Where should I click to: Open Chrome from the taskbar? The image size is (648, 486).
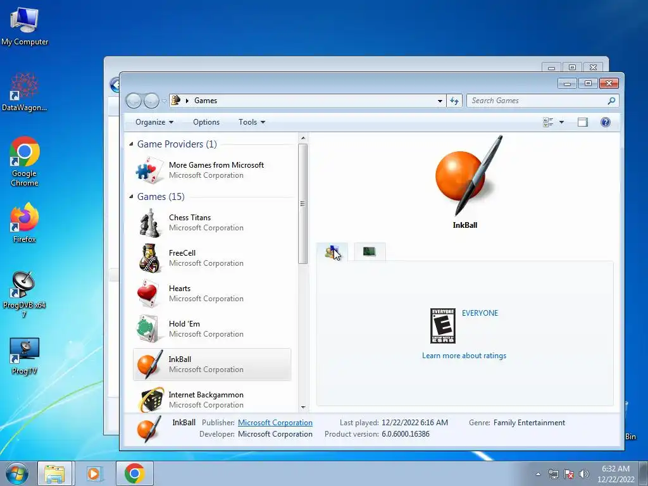pyautogui.click(x=134, y=473)
